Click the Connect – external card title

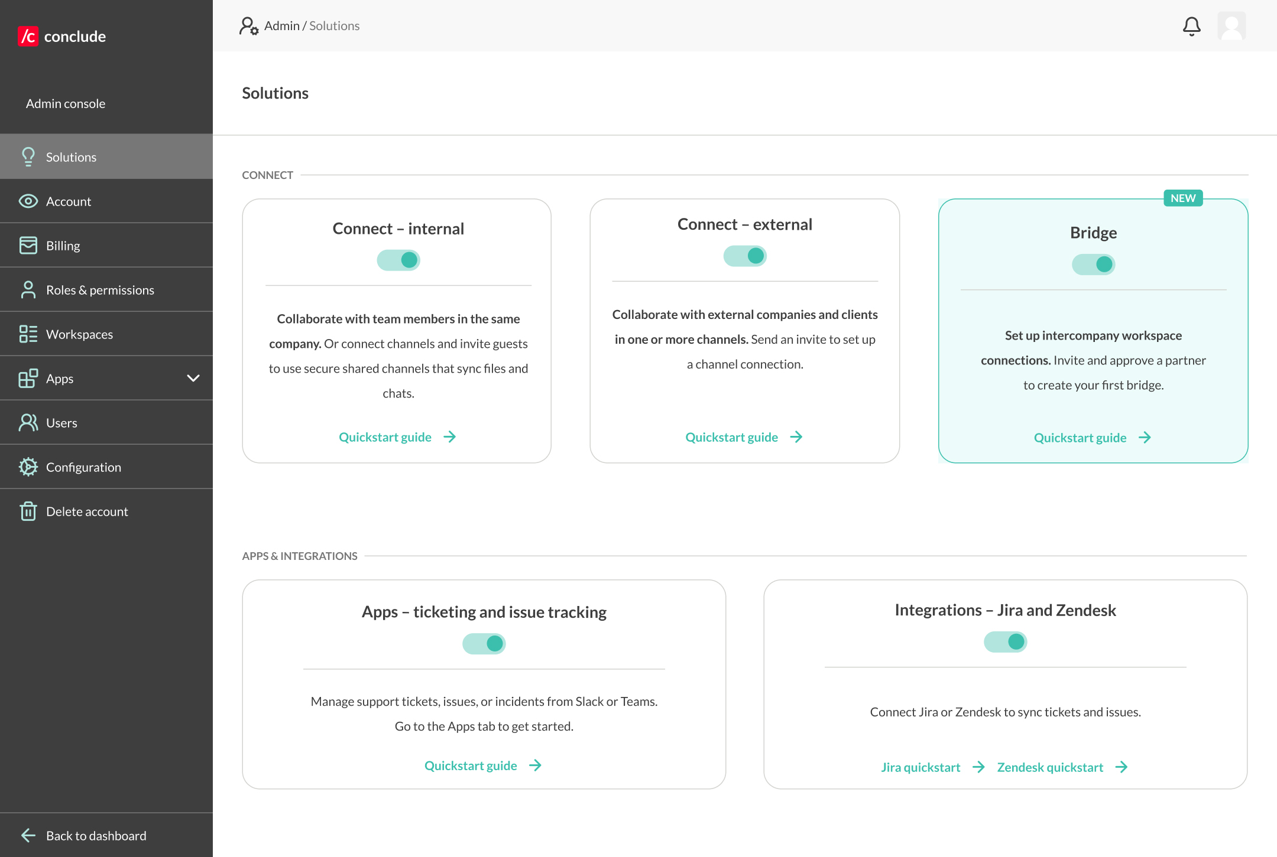click(744, 224)
